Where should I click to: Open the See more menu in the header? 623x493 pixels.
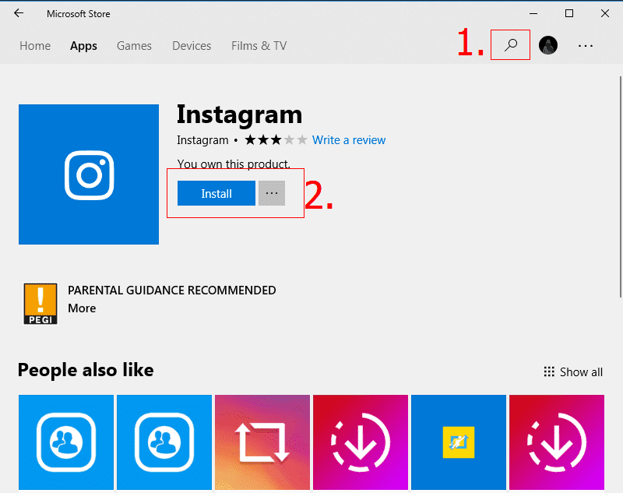(586, 46)
